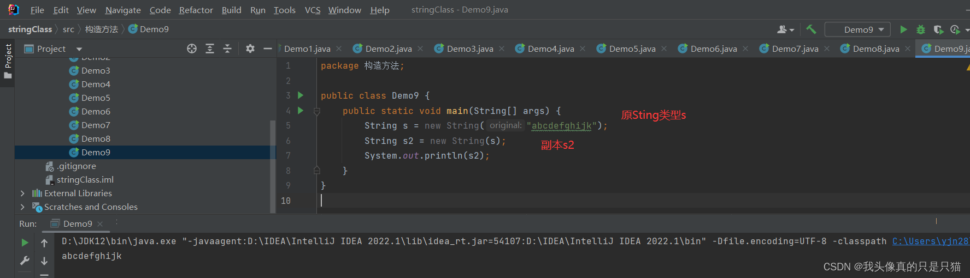970x278 pixels.
Task: Open the View menu
Action: click(x=86, y=10)
